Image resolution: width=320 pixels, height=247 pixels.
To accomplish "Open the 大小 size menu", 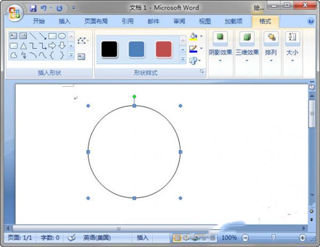I will [x=292, y=47].
